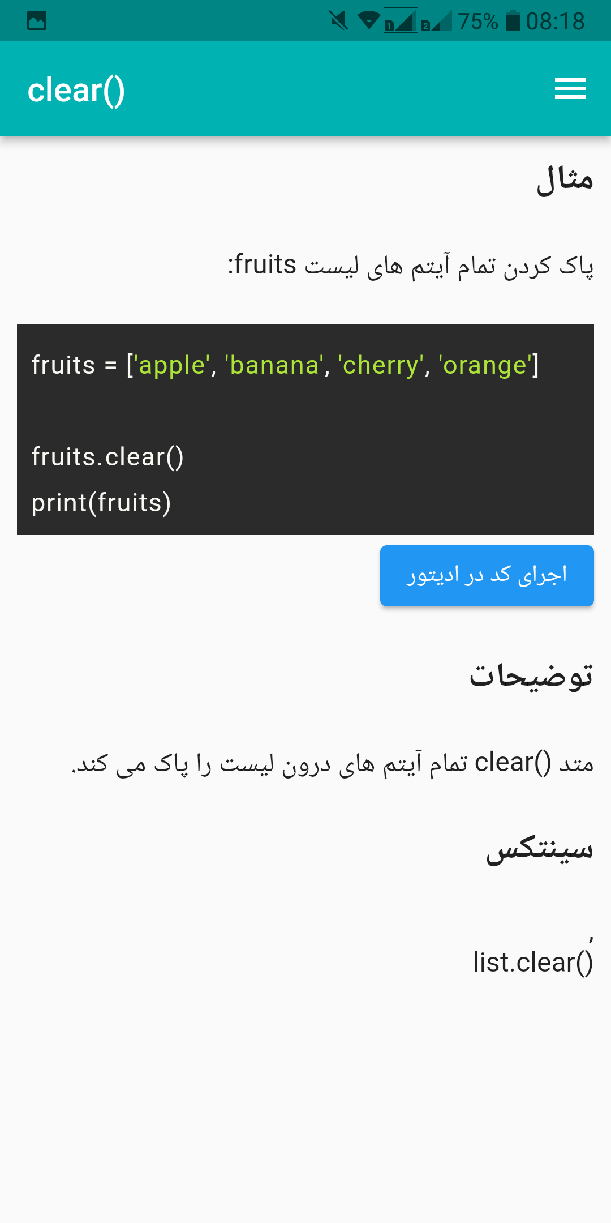This screenshot has height=1223, width=611.
Task: Tap the fruits list description sentence
Action: (x=411, y=265)
